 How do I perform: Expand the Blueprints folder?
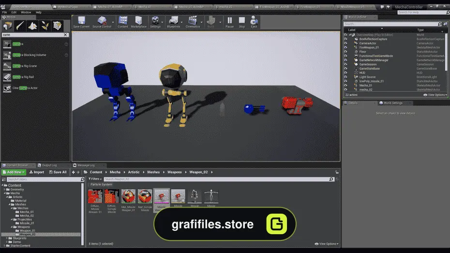tap(7, 238)
